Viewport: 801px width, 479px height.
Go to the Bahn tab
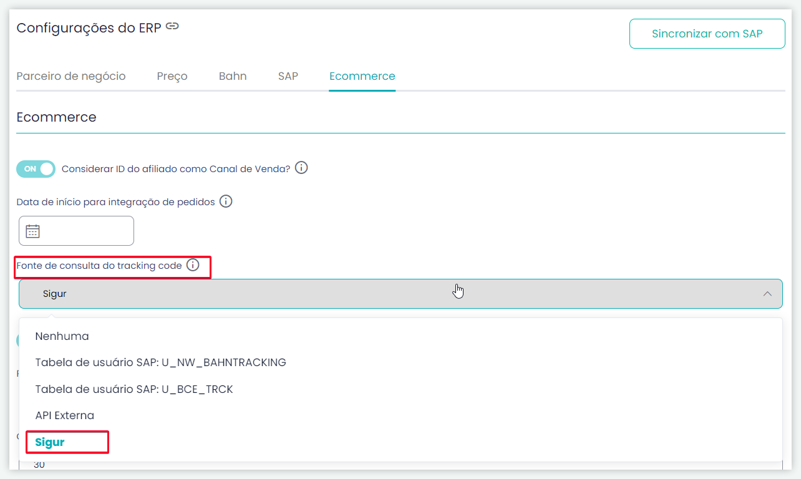pos(233,76)
